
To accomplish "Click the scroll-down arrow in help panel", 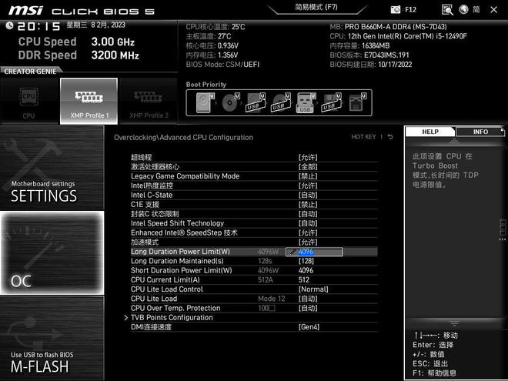I will (x=454, y=323).
